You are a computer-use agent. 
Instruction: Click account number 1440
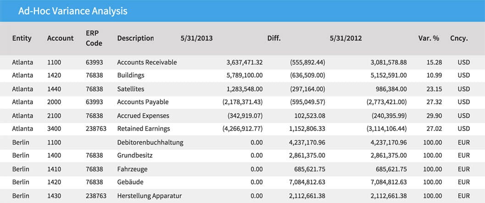54,89
